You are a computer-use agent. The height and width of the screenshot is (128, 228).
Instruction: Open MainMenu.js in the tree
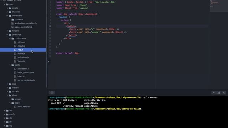coord(23,57)
